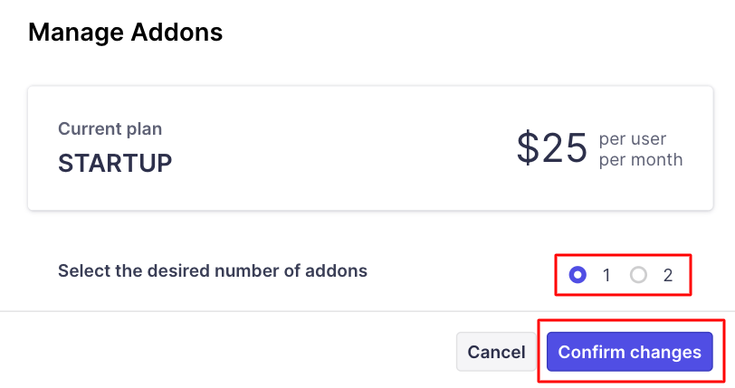Click the "2" radio option label
Image resolution: width=735 pixels, height=388 pixels.
(x=668, y=276)
